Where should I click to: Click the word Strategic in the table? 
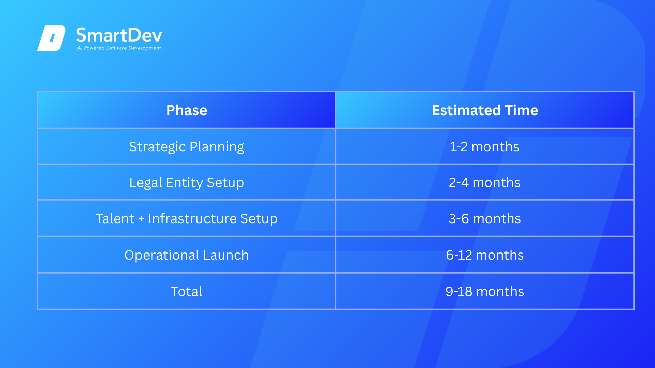[157, 147]
